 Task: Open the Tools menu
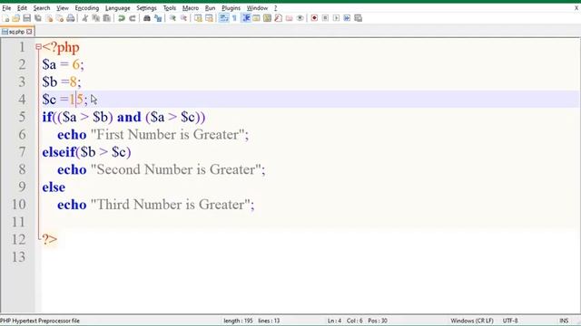coord(170,8)
